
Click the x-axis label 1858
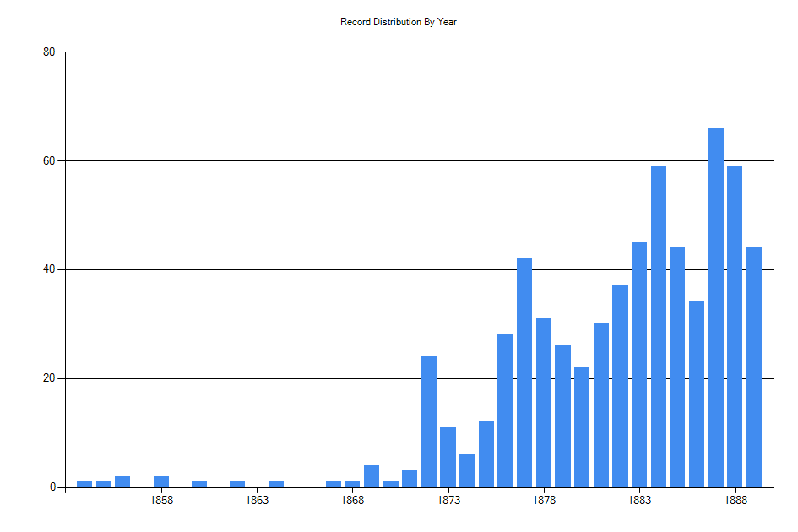pyautogui.click(x=161, y=501)
